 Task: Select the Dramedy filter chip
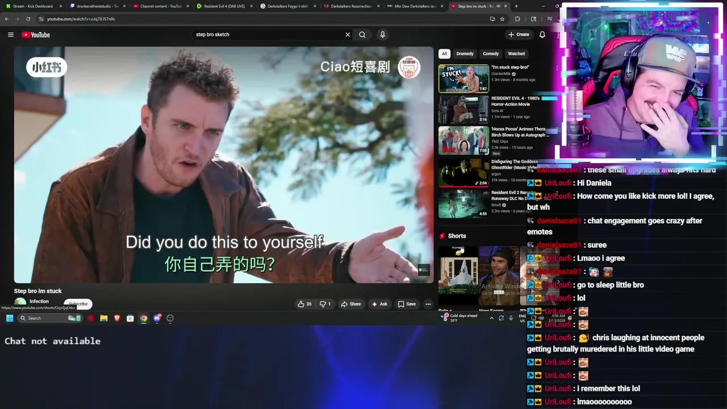tap(465, 54)
